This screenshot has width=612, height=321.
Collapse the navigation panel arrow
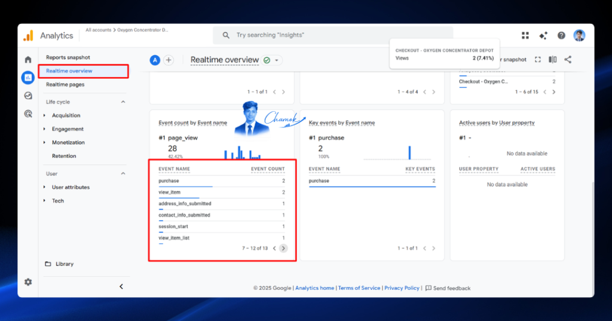click(x=121, y=287)
